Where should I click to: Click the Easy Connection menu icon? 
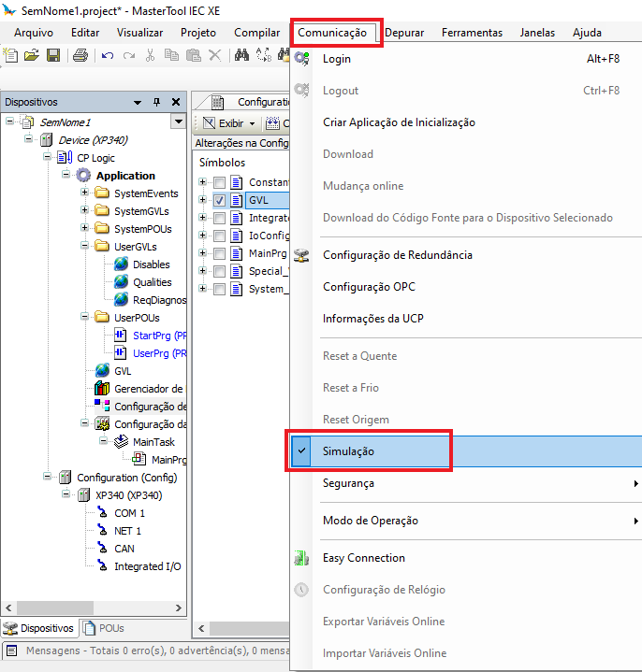click(x=301, y=558)
